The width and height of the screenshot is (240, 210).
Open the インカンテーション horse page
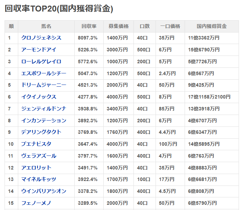[43, 121]
